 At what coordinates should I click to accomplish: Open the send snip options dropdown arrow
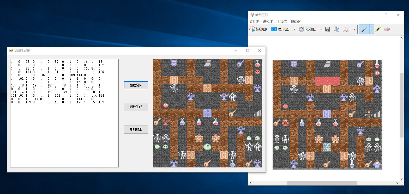pos(354,29)
